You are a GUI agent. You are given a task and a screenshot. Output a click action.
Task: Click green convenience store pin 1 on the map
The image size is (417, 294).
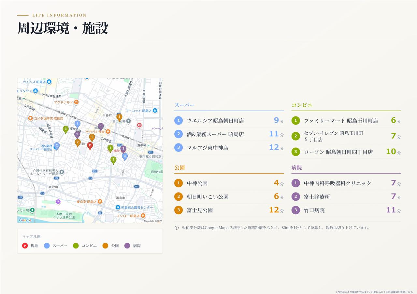(x=110, y=148)
